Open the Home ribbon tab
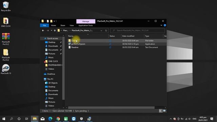Image resolution: width=217 pixels, height=122 pixels. click(54, 25)
